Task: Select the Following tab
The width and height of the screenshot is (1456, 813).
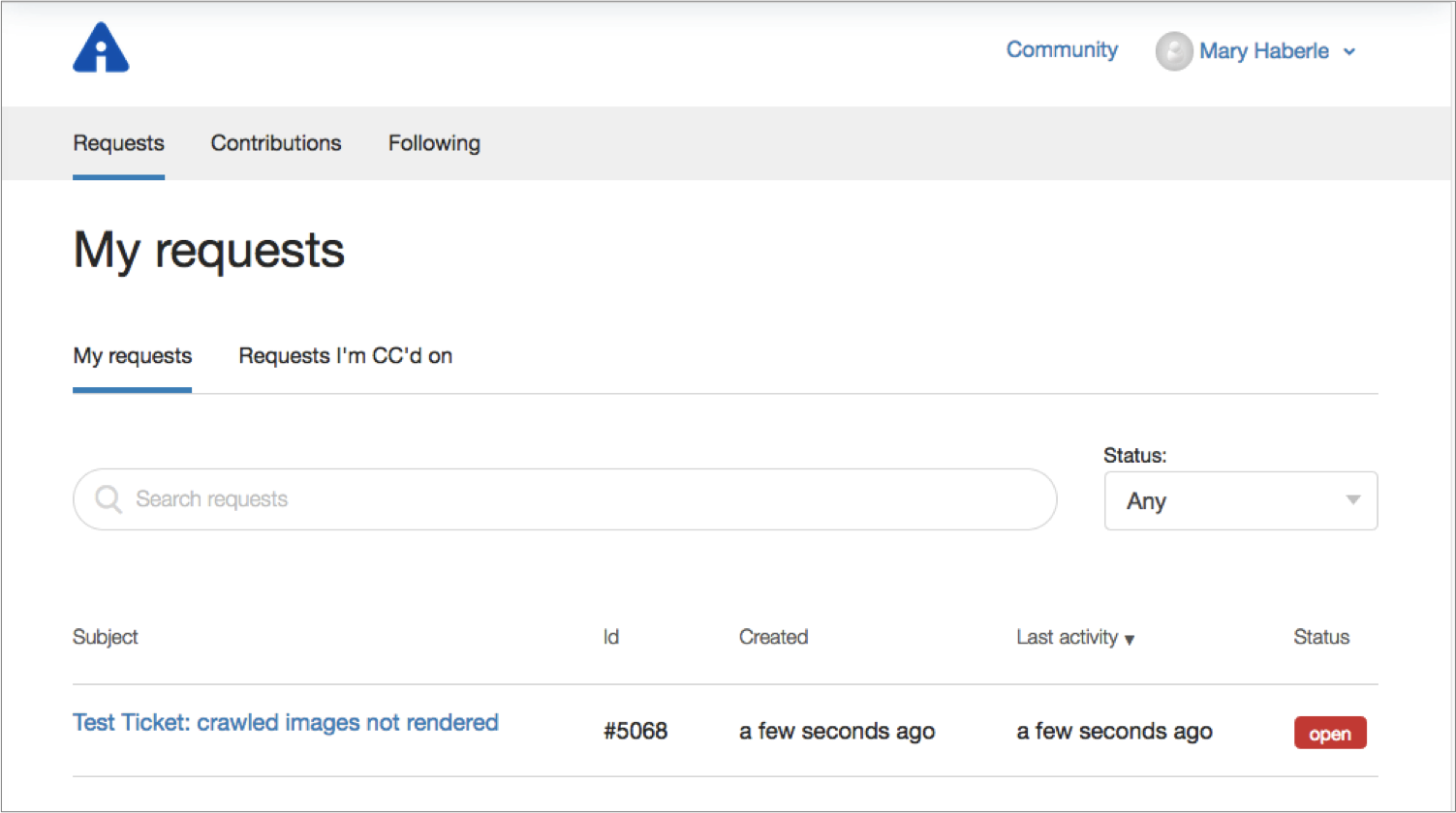Action: 434,143
